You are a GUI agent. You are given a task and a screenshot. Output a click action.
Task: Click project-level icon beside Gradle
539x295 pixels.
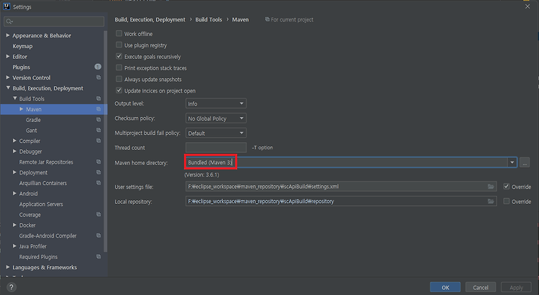point(98,120)
